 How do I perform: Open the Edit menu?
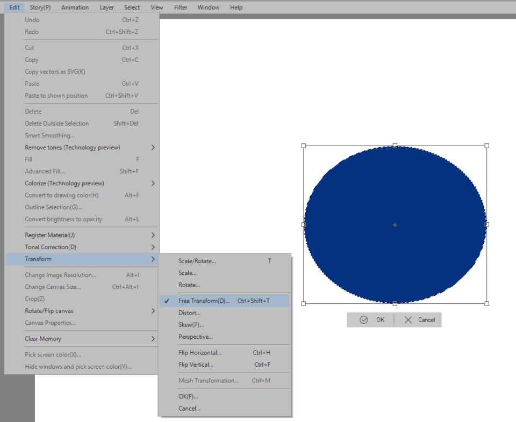tap(15, 7)
